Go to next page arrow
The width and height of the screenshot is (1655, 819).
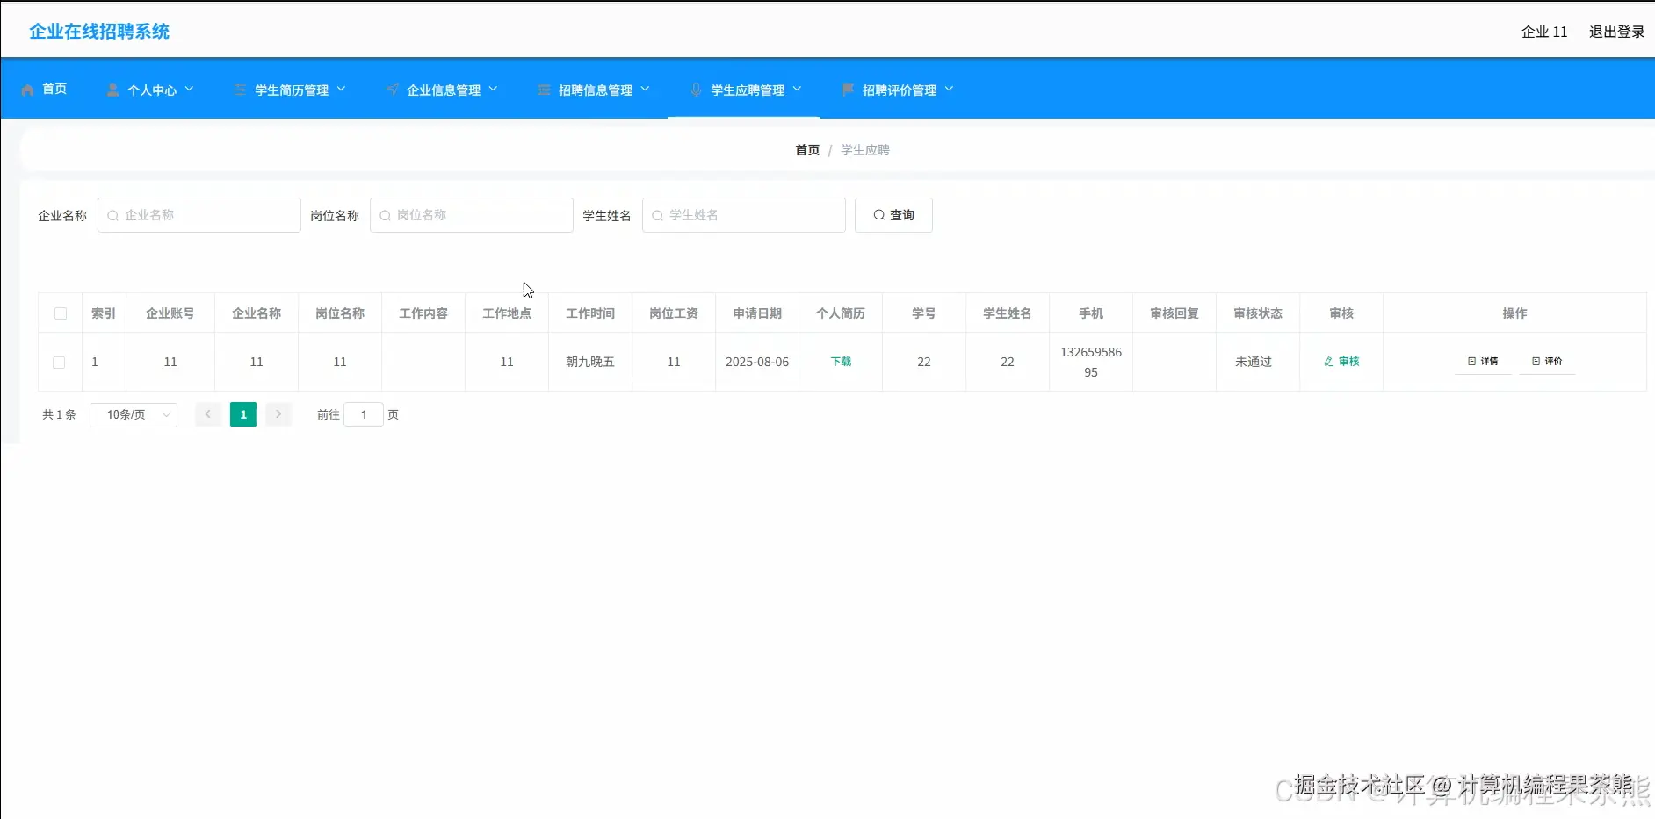pyautogui.click(x=278, y=414)
